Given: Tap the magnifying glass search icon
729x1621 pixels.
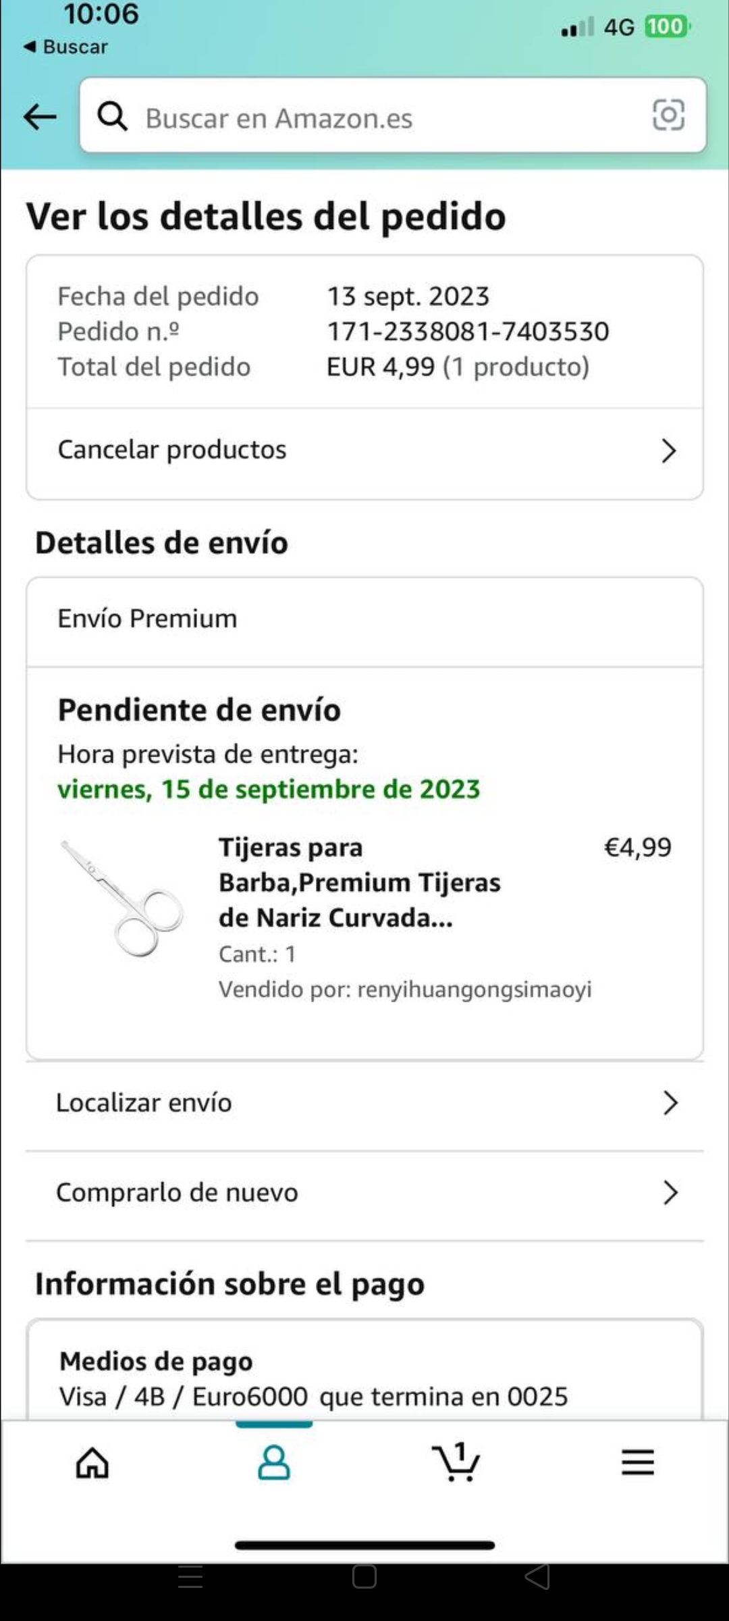Looking at the screenshot, I should tap(113, 117).
